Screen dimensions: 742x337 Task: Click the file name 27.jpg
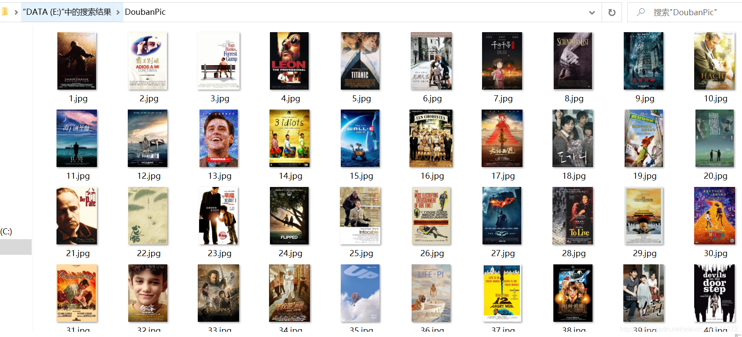point(503,254)
